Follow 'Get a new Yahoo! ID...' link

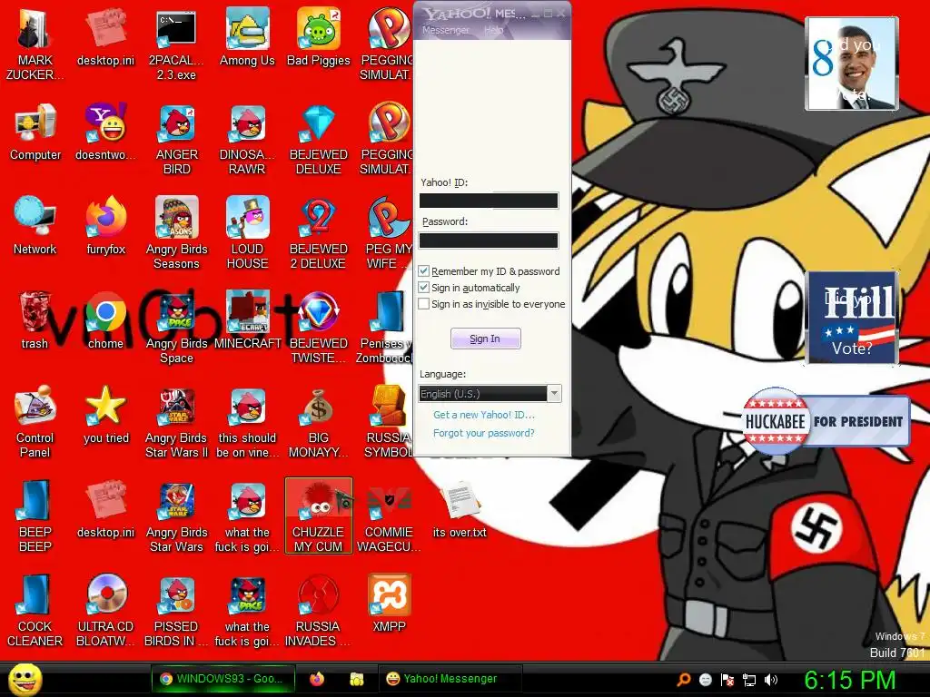click(x=483, y=415)
